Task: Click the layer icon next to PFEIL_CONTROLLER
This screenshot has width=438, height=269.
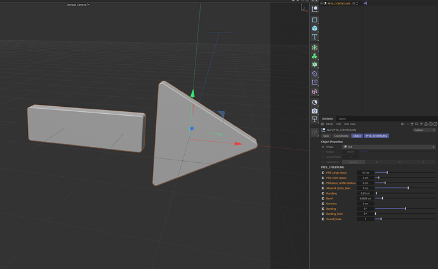Action: pos(354,3)
